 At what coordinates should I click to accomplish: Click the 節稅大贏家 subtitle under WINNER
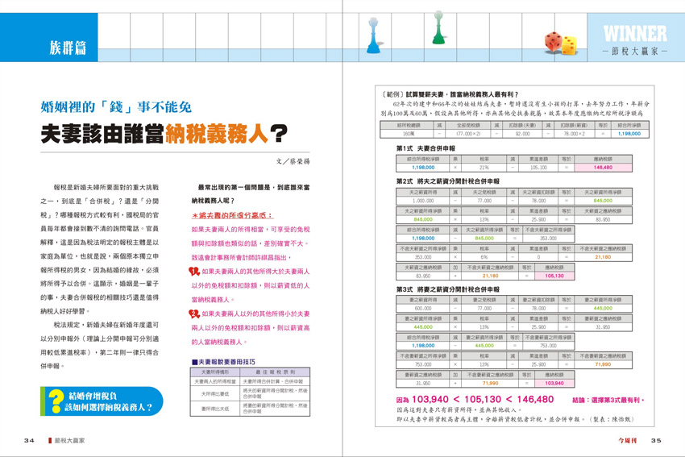click(635, 51)
